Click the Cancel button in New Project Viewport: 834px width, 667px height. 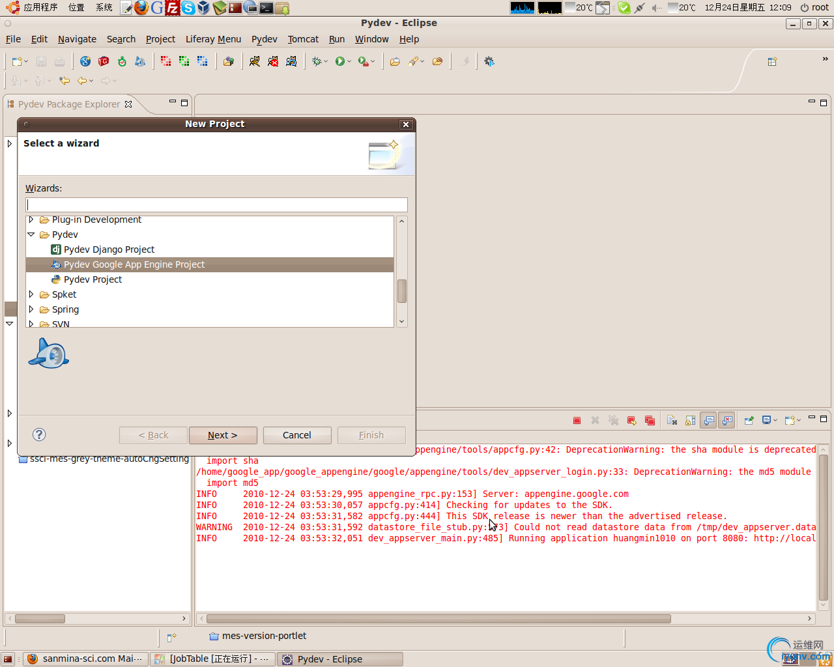297,435
